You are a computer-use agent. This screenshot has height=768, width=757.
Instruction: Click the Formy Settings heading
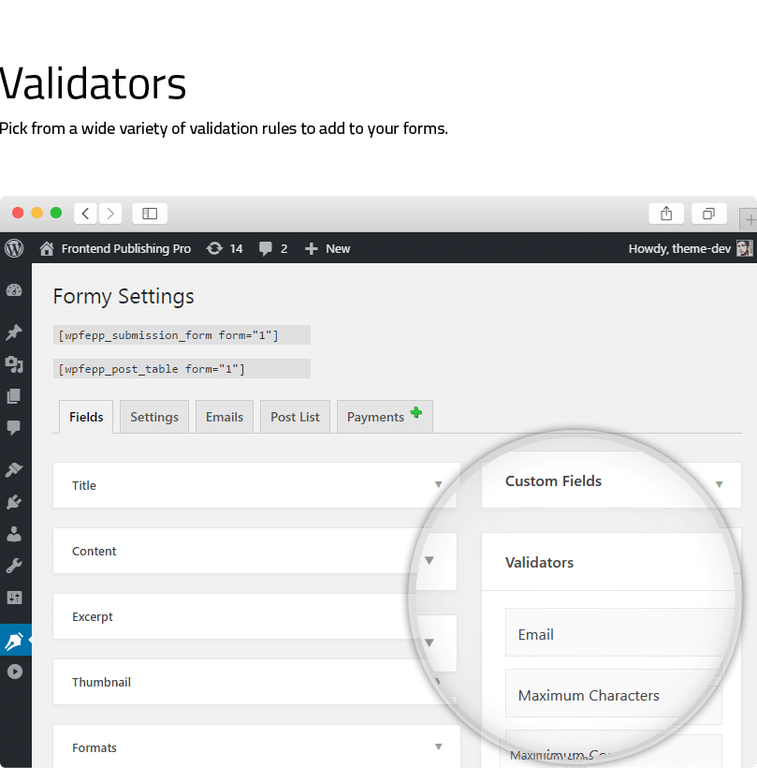click(x=124, y=297)
